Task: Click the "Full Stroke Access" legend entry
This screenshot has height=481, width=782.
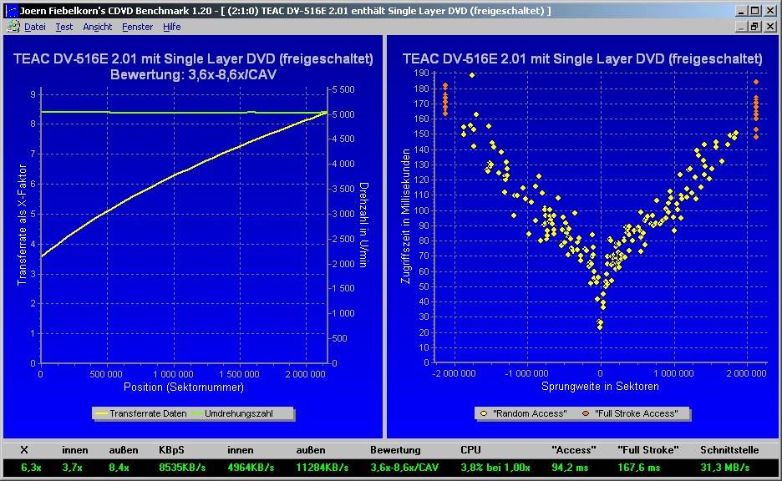Action: click(630, 413)
